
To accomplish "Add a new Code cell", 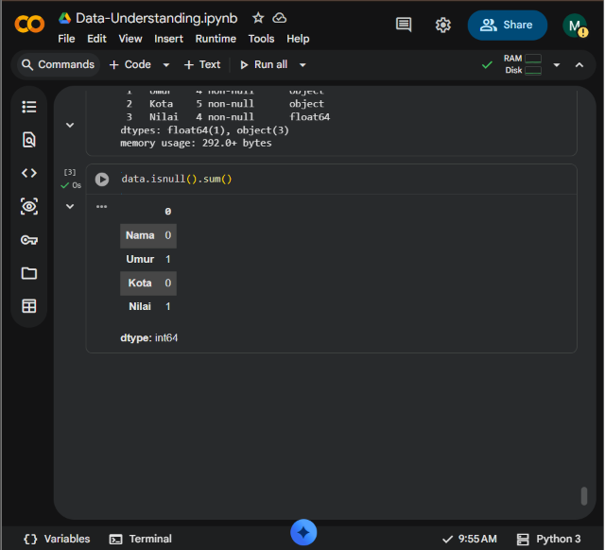I will (x=130, y=64).
